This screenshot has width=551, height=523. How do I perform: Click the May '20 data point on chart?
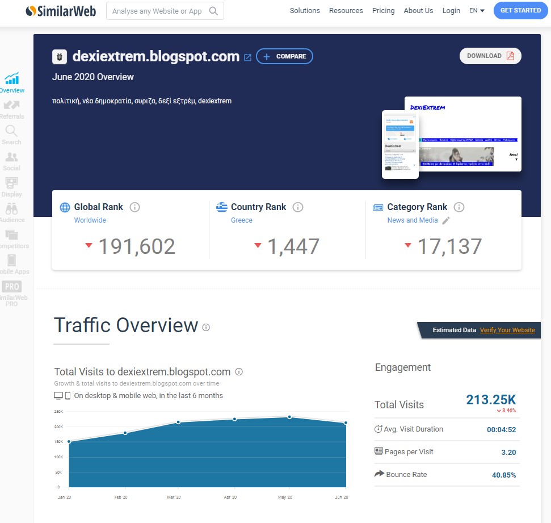click(x=289, y=417)
